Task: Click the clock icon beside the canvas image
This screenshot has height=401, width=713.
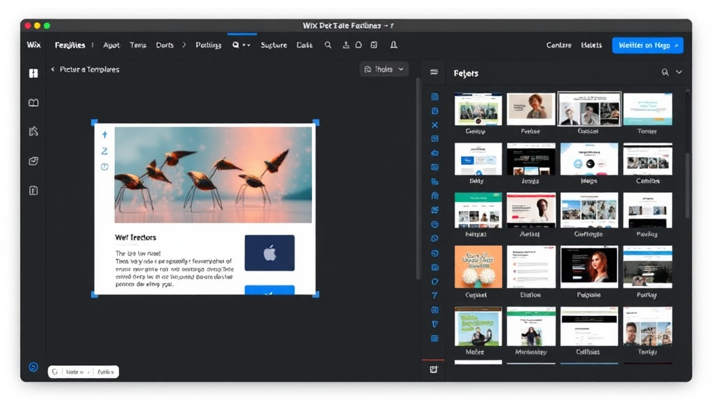Action: pos(104,166)
